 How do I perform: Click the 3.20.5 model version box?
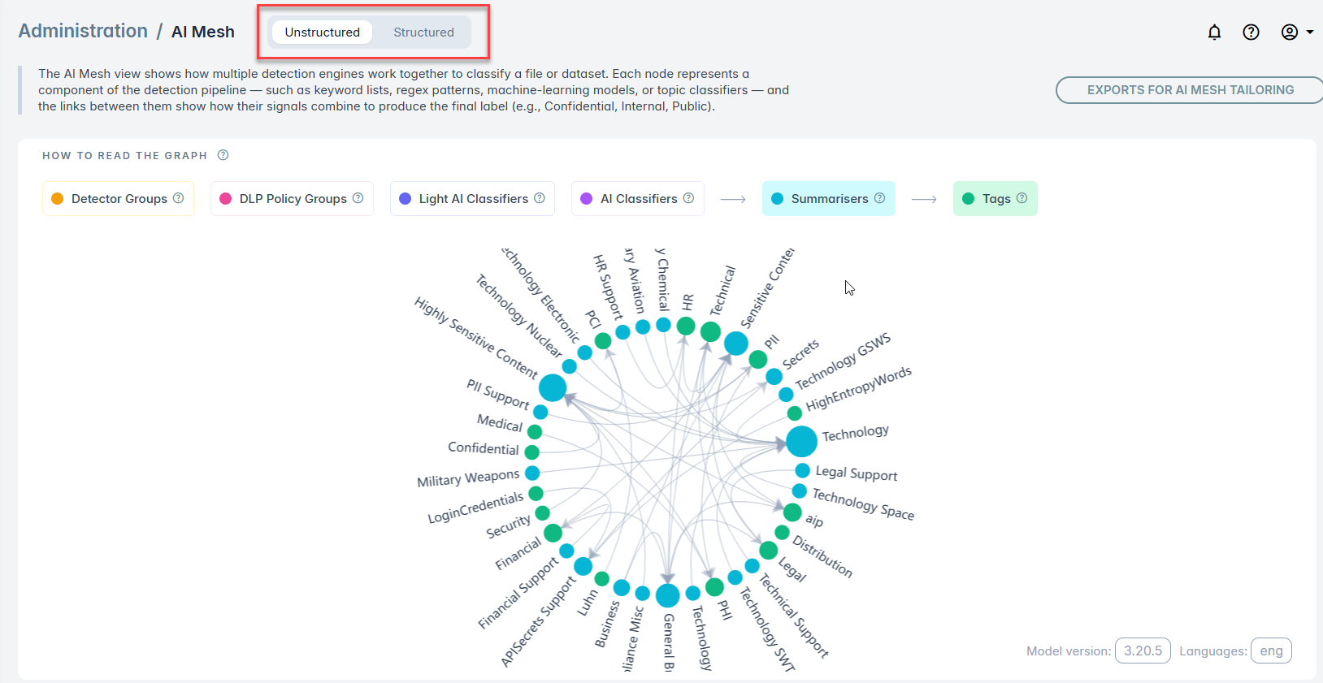point(1143,651)
